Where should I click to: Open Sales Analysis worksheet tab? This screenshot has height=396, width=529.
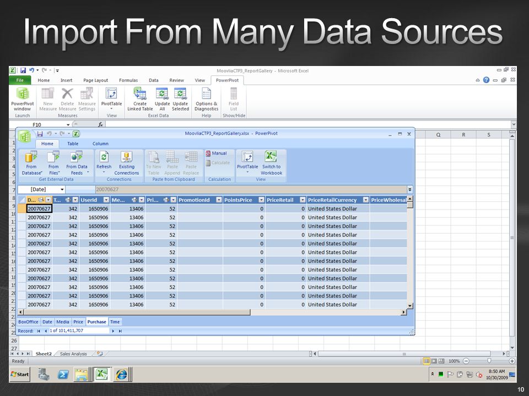coord(73,354)
